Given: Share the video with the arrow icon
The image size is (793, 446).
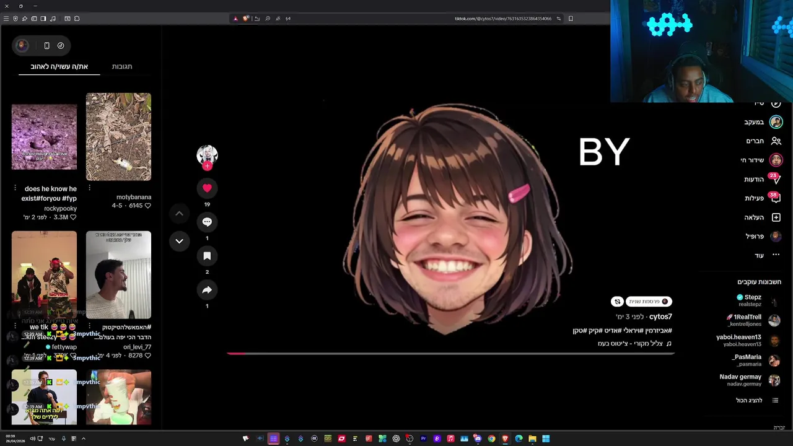Looking at the screenshot, I should click(207, 290).
